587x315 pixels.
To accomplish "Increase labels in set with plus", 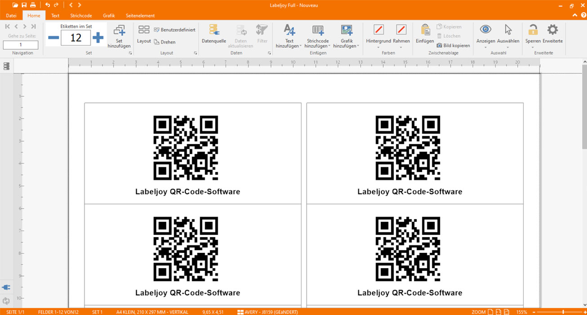I will (x=98, y=38).
